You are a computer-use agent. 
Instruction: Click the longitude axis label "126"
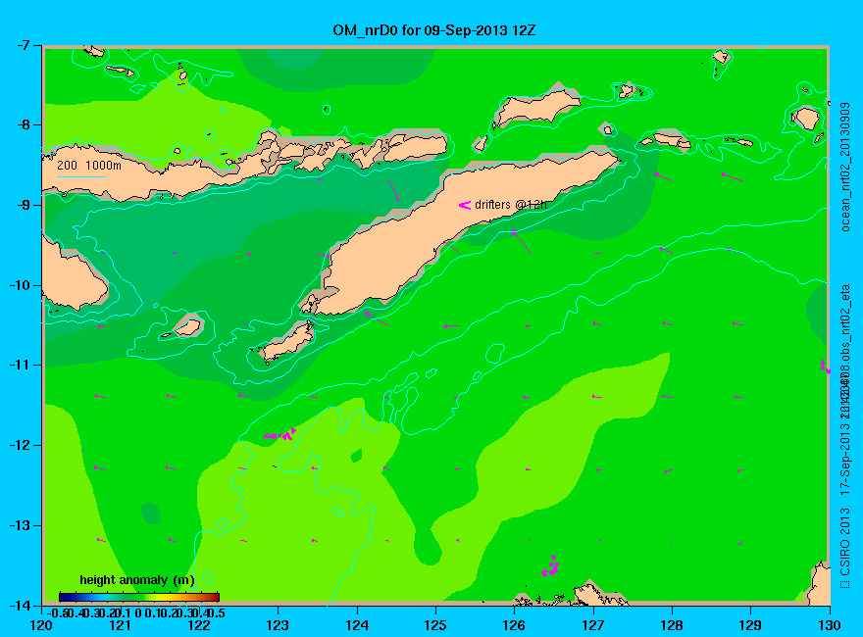tap(514, 625)
